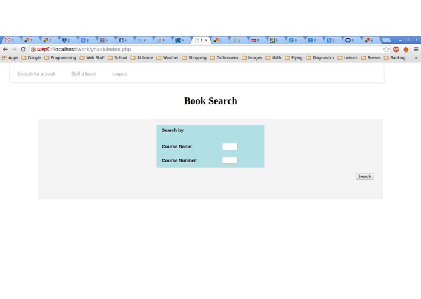Screen dimensions: 421x299
Task: Focus the Course Number input field
Action: point(230,160)
